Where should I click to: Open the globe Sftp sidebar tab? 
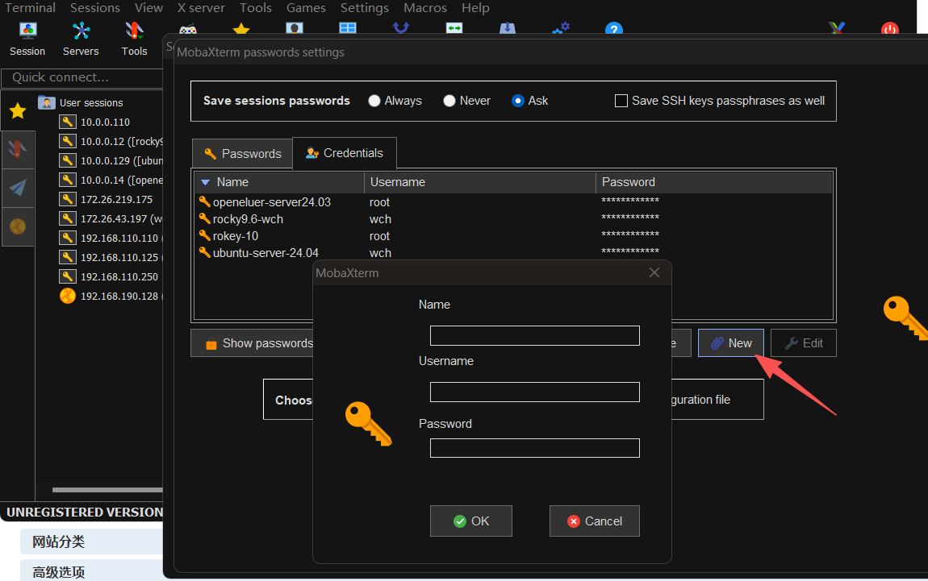click(18, 226)
